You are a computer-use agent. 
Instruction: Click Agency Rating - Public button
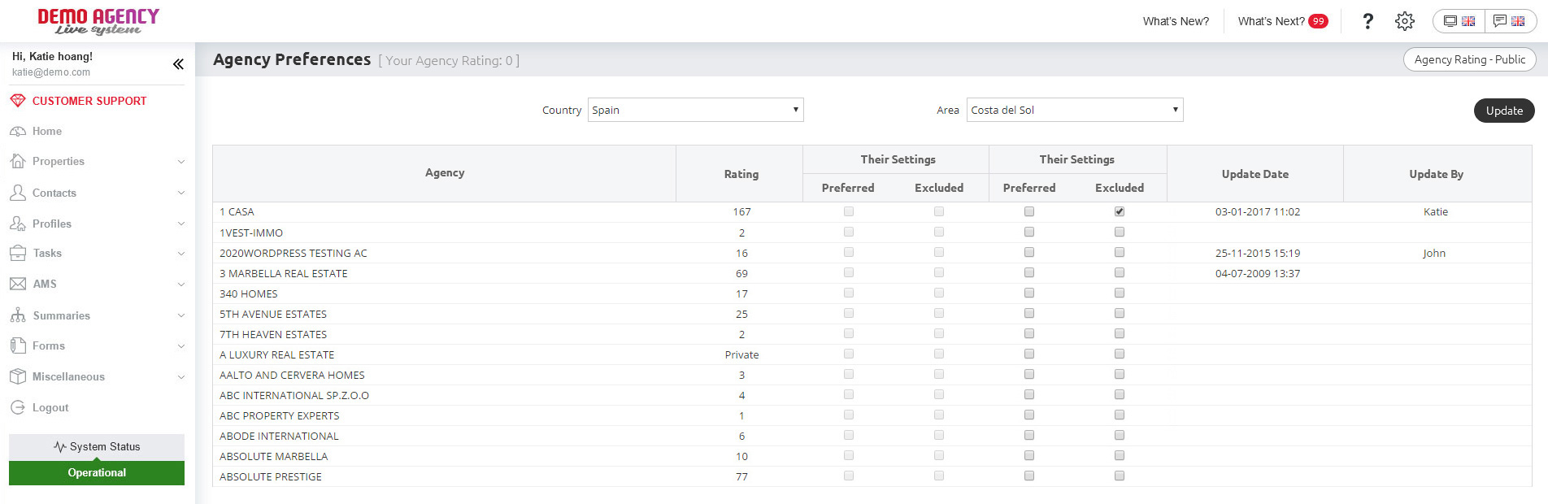[1469, 59]
